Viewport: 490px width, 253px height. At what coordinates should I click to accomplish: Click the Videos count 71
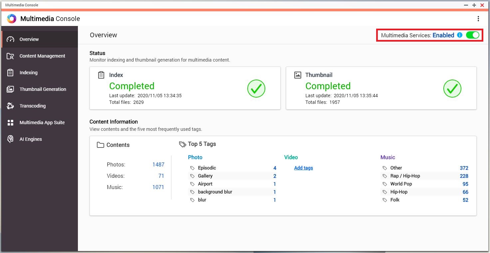tap(161, 176)
